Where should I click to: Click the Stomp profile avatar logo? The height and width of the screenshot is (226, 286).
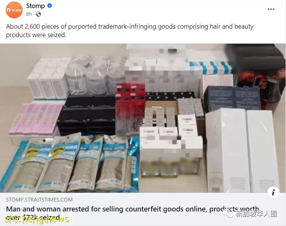pos(14,10)
